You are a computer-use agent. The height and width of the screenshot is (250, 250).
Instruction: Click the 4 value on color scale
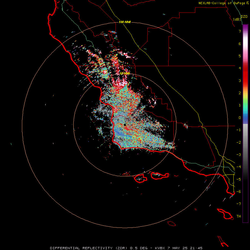240,68
